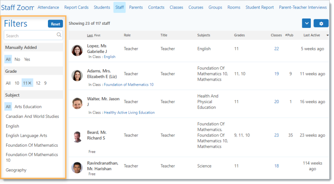Viewport: 334px width, 184px height.
Task: Open the Foundation of Mathematics 10 class link
Action: (128, 85)
